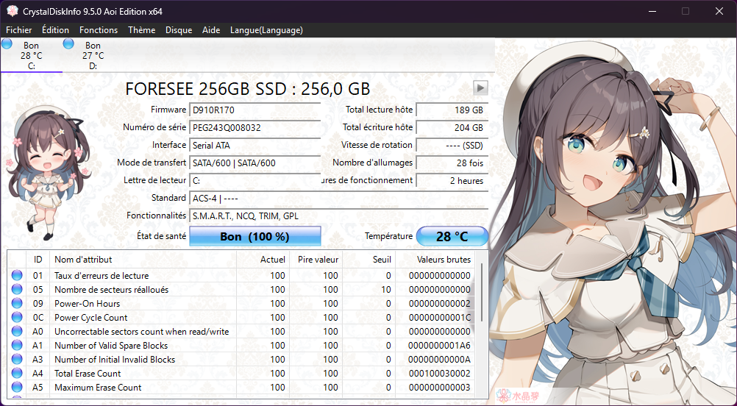
Task: Click the Standard field ACS-4
Action: coord(338,199)
